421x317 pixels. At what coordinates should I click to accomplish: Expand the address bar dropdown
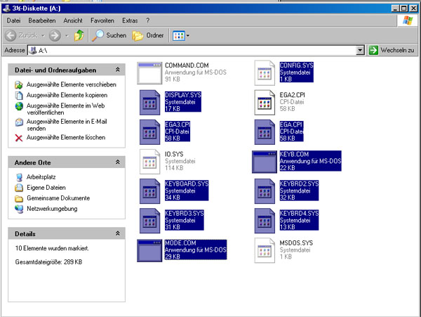coord(360,51)
